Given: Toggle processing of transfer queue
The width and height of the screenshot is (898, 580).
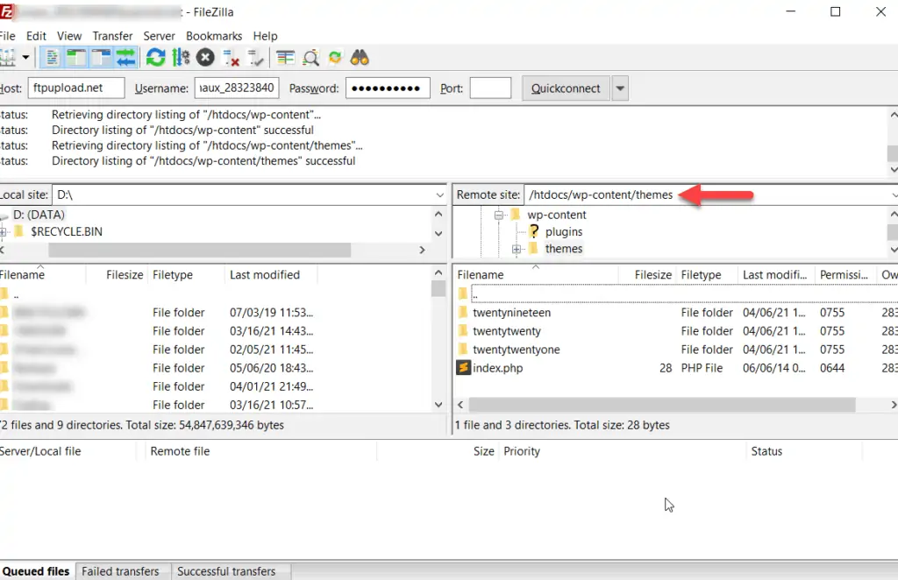Looking at the screenshot, I should click(x=181, y=57).
